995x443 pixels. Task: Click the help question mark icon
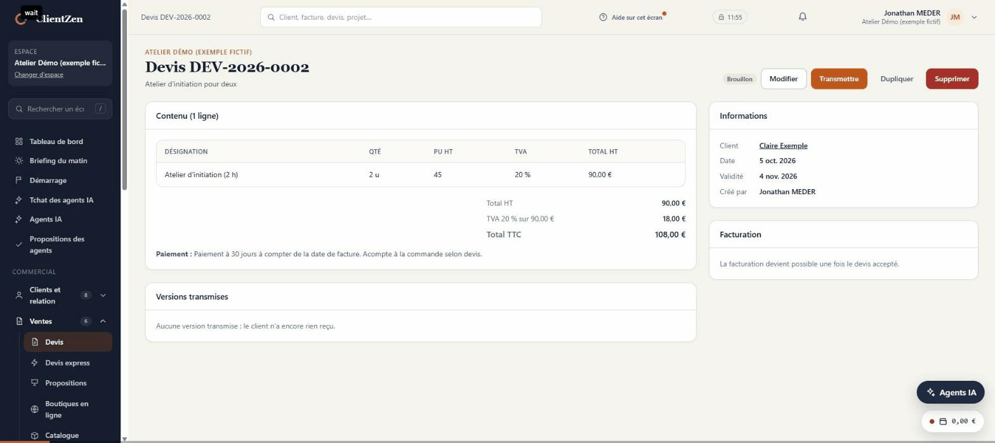(x=603, y=17)
